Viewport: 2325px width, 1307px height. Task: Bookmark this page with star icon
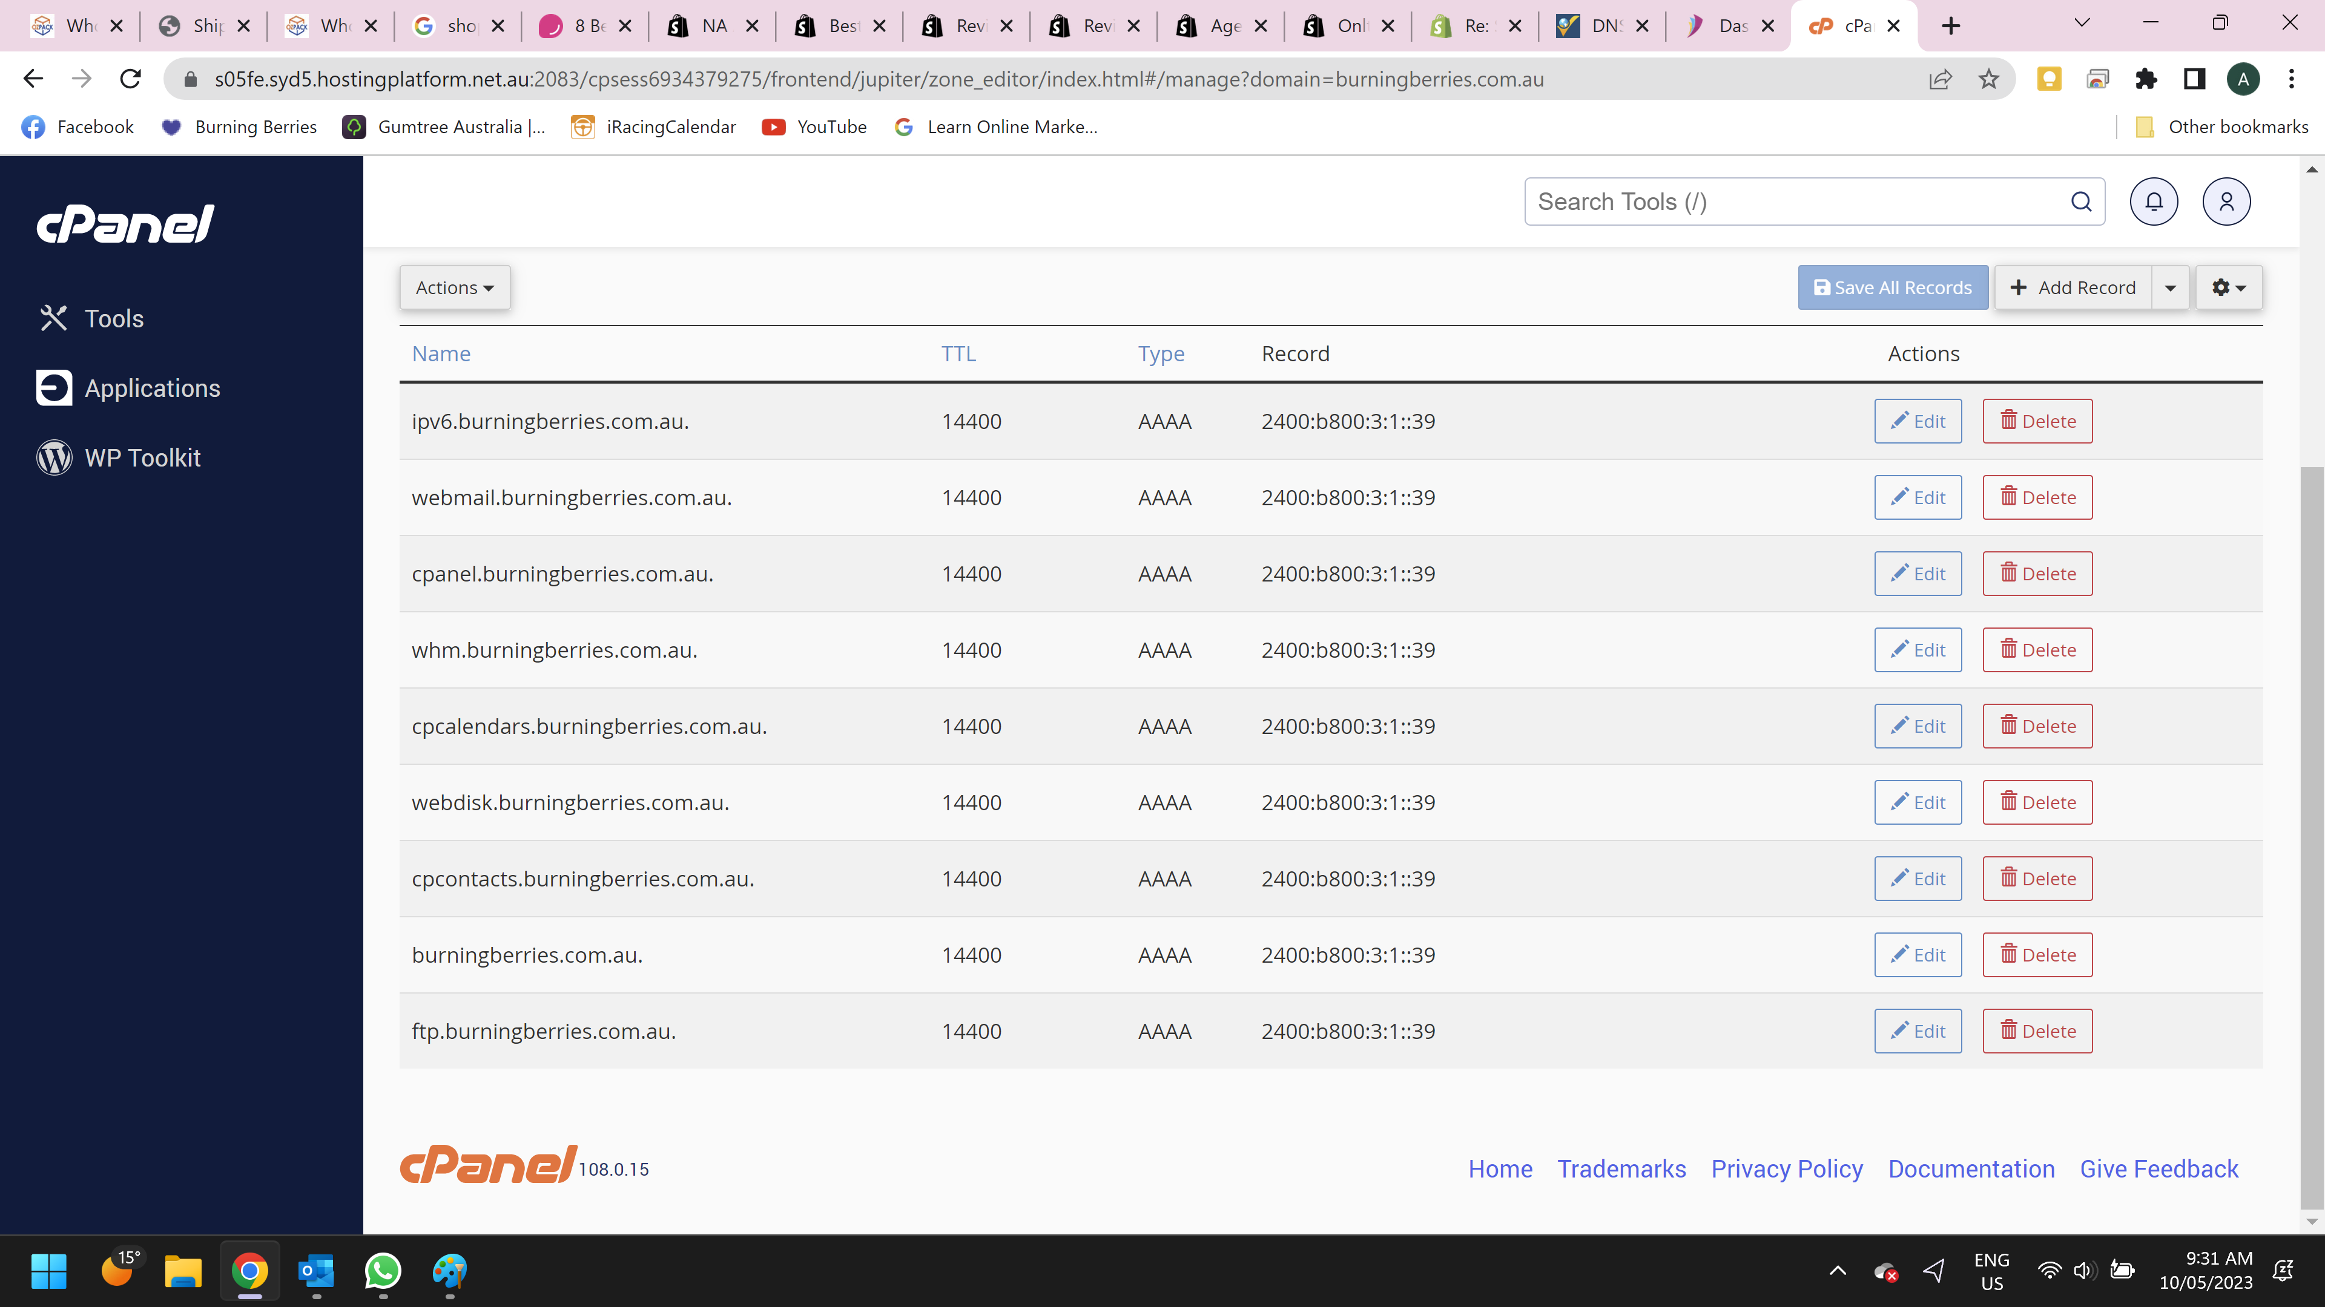pyautogui.click(x=1988, y=79)
